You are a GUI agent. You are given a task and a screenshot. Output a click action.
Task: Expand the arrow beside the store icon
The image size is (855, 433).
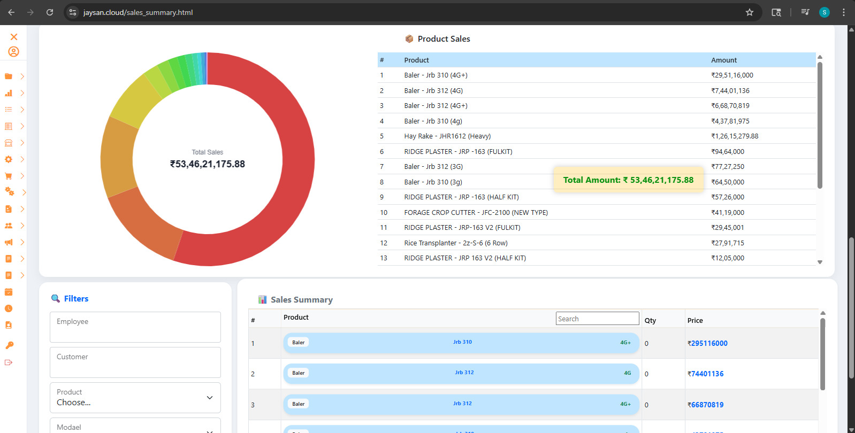(x=22, y=143)
